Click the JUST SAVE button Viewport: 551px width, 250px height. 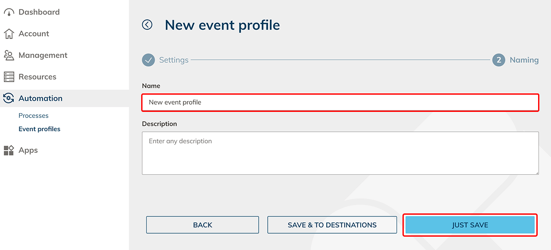[x=470, y=225]
